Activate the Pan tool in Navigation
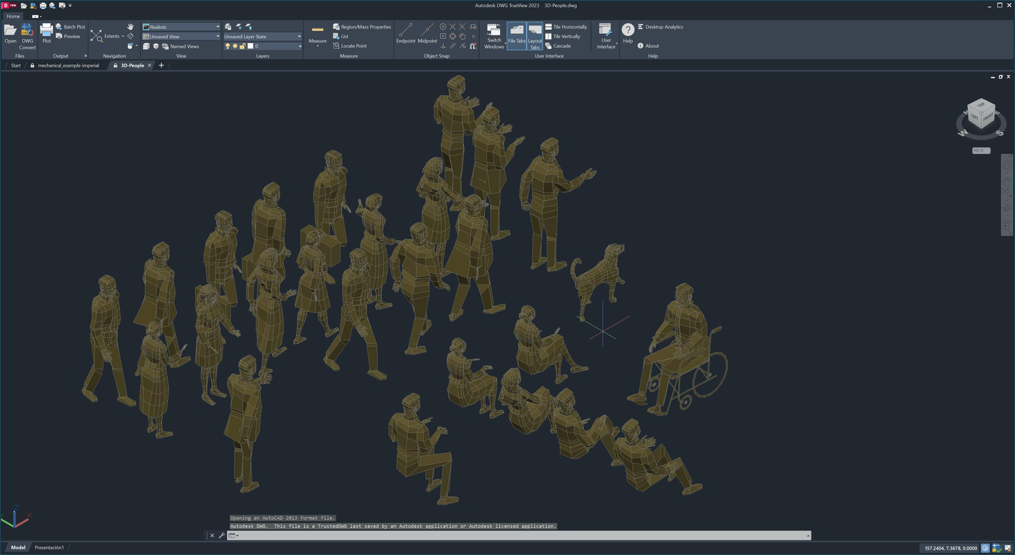The height and width of the screenshot is (555, 1015). point(129,26)
